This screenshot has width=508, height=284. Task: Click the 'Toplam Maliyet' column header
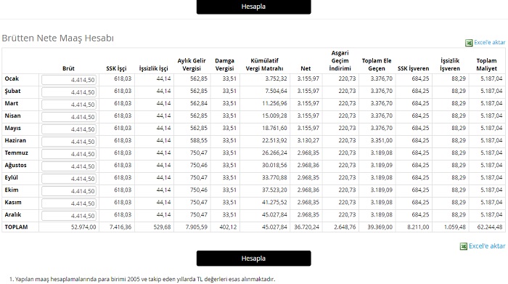pos(486,65)
